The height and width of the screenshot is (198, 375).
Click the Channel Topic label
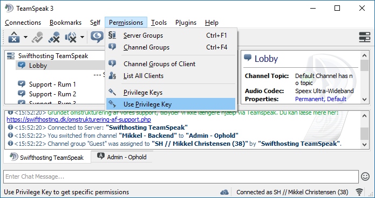click(267, 76)
